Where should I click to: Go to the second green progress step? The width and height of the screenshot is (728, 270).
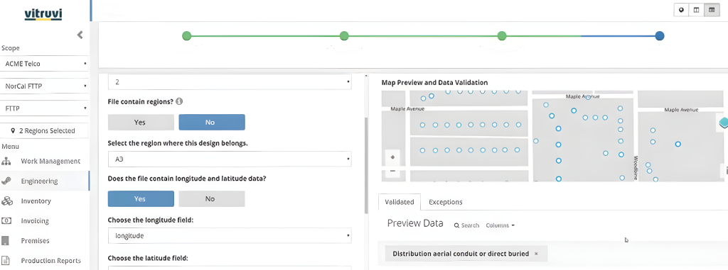pos(344,35)
